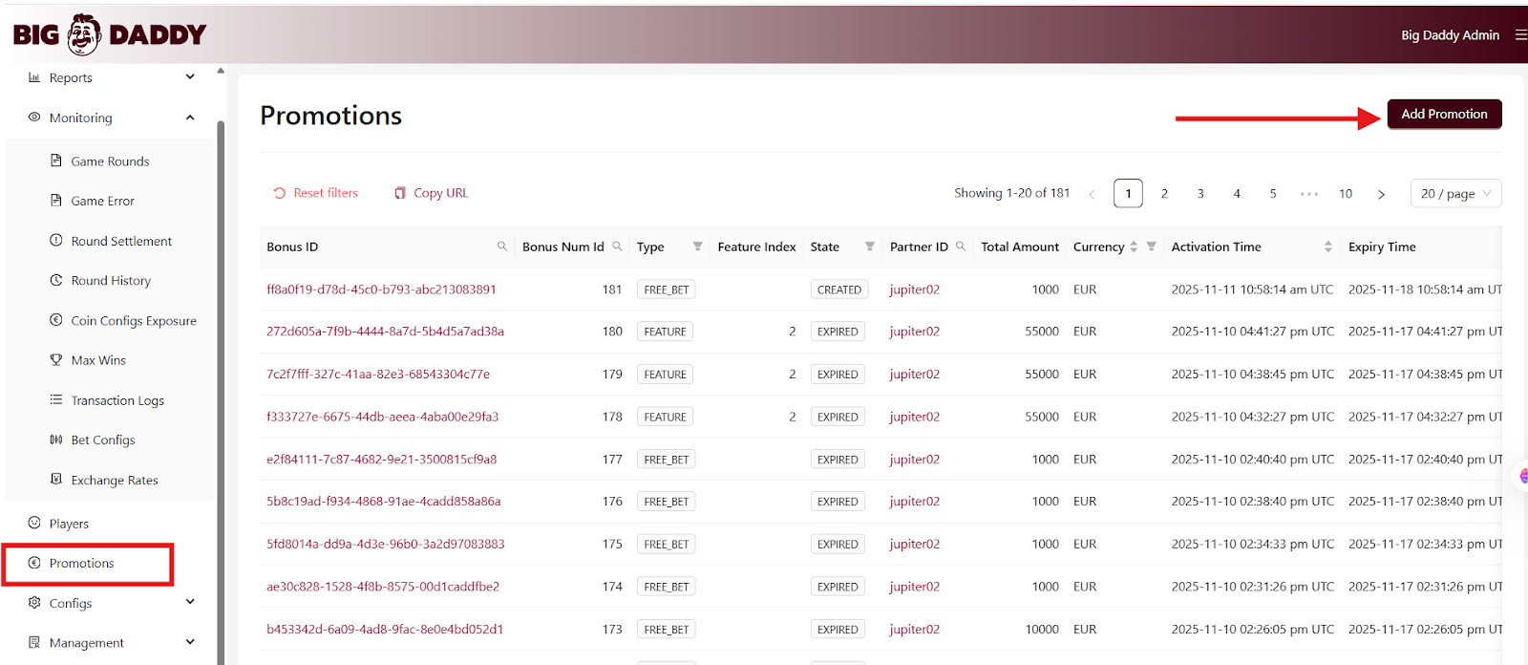Screen dimensions: 1528x665
Task: Click jupiter02 partner in row 181
Action: (x=914, y=290)
